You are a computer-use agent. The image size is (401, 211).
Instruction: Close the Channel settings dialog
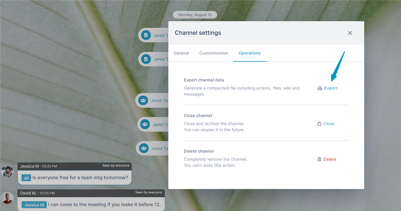pyautogui.click(x=350, y=33)
